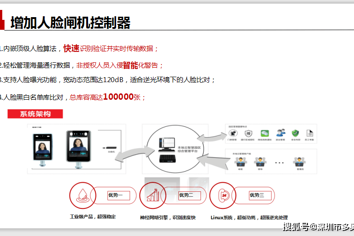The width and height of the screenshot is (354, 236).
Task: Click the 24-hour phone circle icon
Action: tap(223, 195)
